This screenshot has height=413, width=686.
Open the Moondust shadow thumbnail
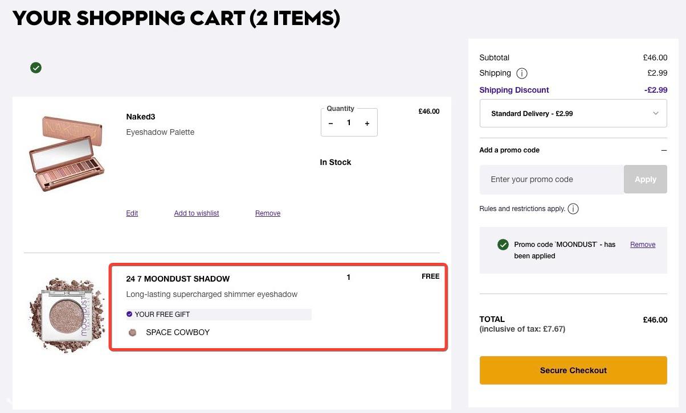67,315
